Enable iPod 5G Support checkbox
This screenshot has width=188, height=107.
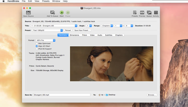click(37, 49)
